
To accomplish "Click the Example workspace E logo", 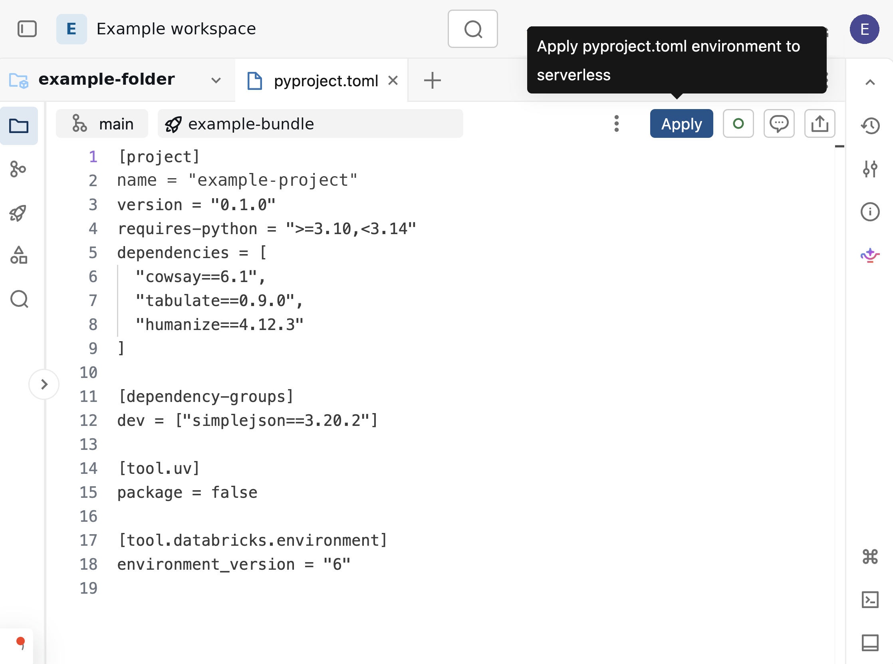I will point(71,29).
